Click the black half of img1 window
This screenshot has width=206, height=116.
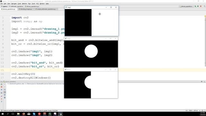(x=78, y=23)
